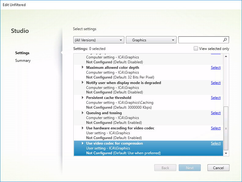Expand Use hardware encoding for video codec

coord(82,128)
